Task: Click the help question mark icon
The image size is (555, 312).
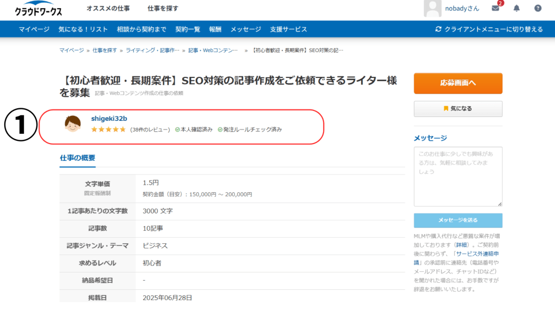Action: [538, 8]
